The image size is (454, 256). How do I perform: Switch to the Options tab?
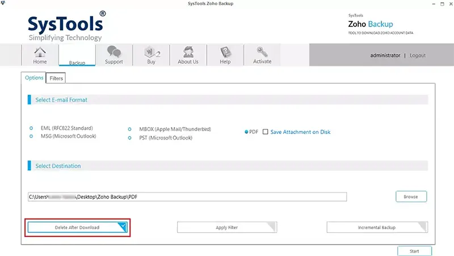point(34,78)
